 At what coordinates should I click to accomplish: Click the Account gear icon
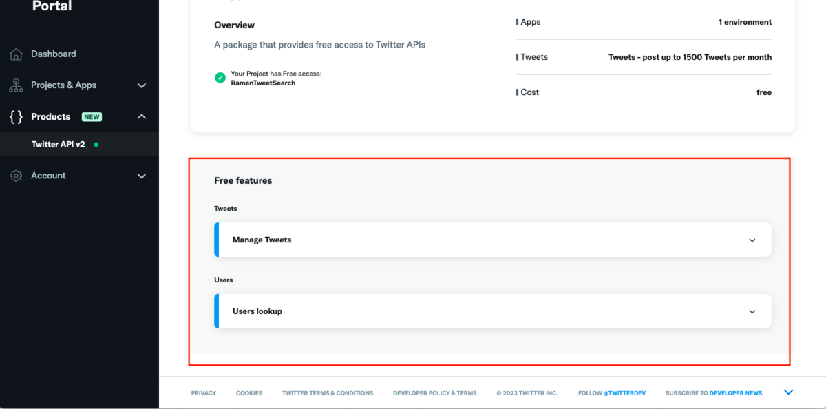(16, 176)
